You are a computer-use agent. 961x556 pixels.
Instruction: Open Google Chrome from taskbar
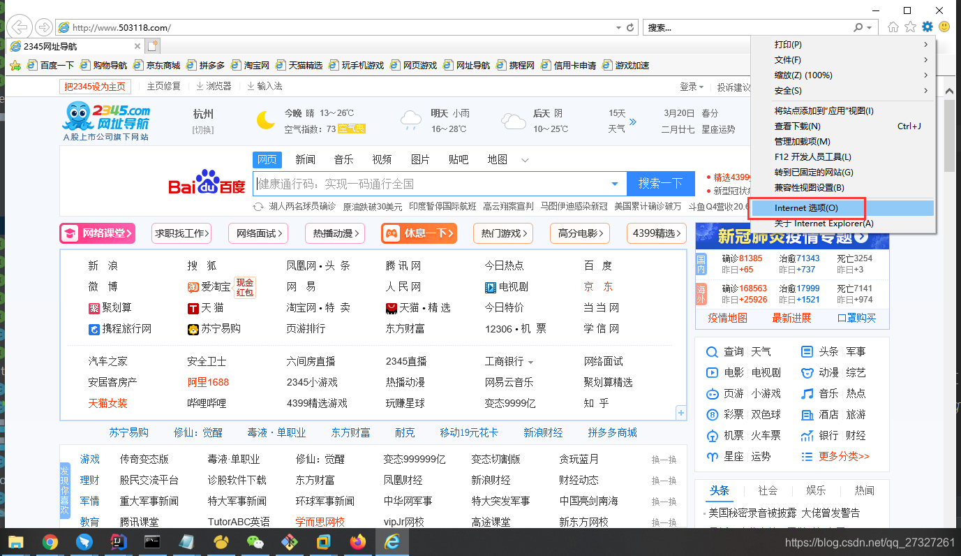coord(50,541)
